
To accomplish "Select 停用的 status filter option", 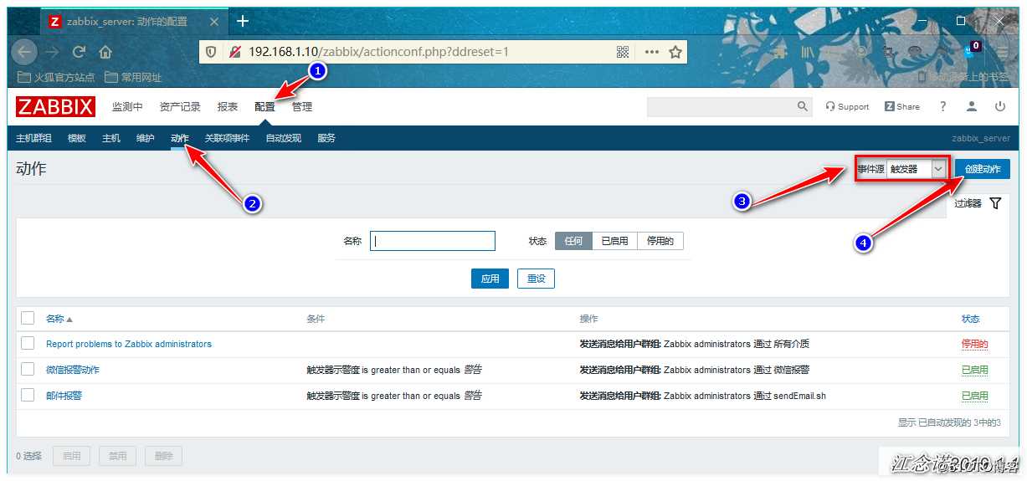I will point(660,241).
